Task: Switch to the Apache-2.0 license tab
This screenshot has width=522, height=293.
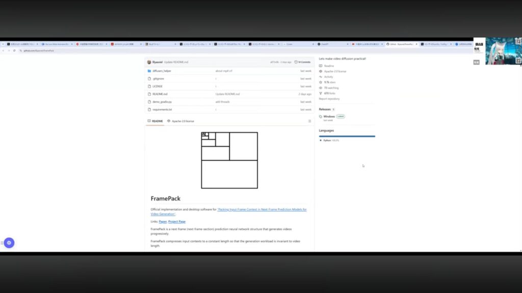Action: click(x=182, y=121)
